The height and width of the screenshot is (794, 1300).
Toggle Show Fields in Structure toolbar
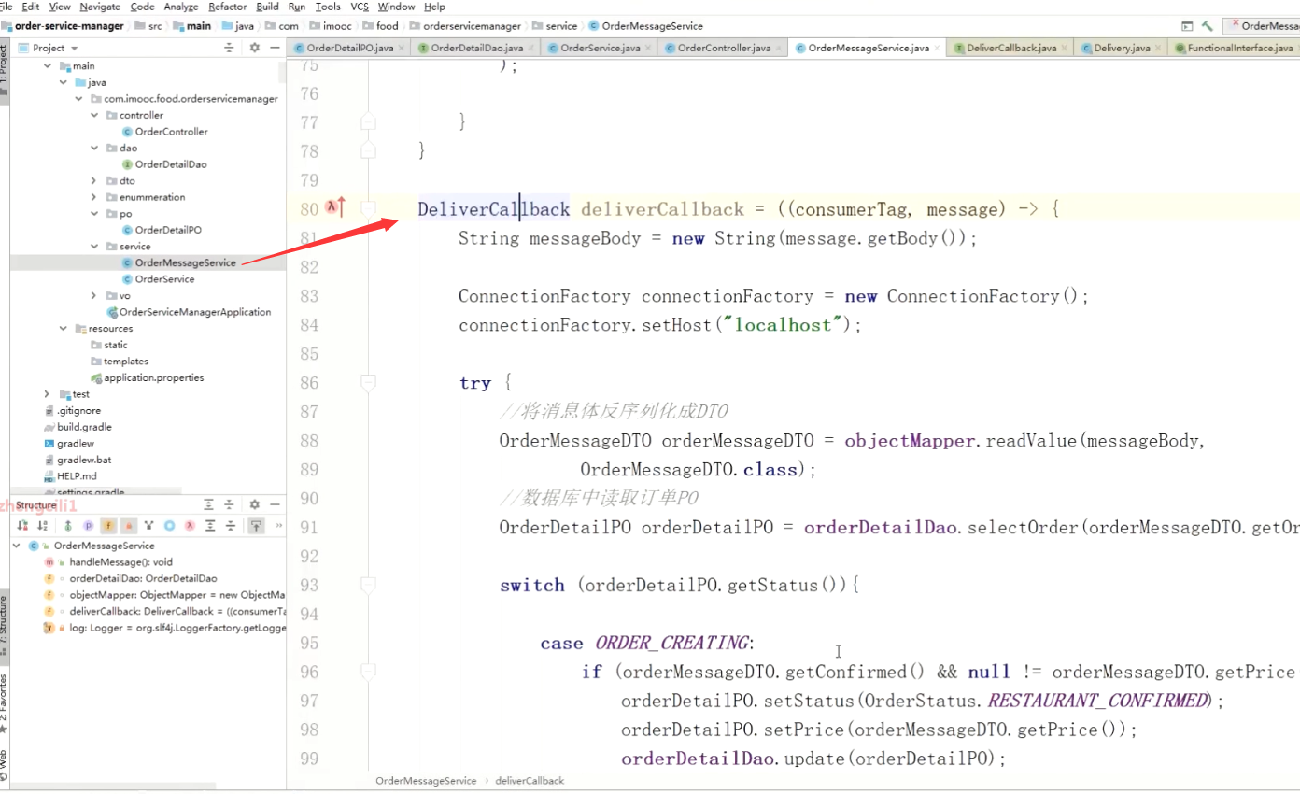tap(108, 526)
